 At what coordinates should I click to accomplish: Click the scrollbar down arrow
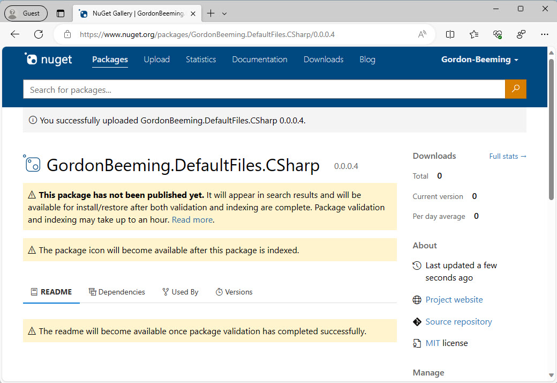coord(551,375)
